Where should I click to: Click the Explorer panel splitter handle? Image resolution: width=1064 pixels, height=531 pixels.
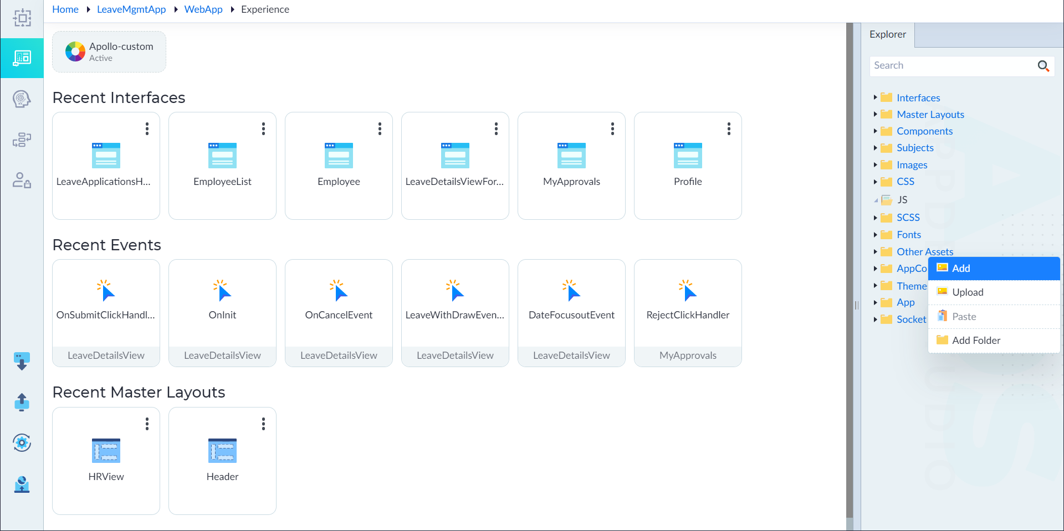(x=857, y=305)
